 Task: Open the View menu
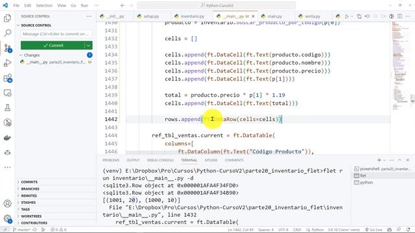pos(62,5)
